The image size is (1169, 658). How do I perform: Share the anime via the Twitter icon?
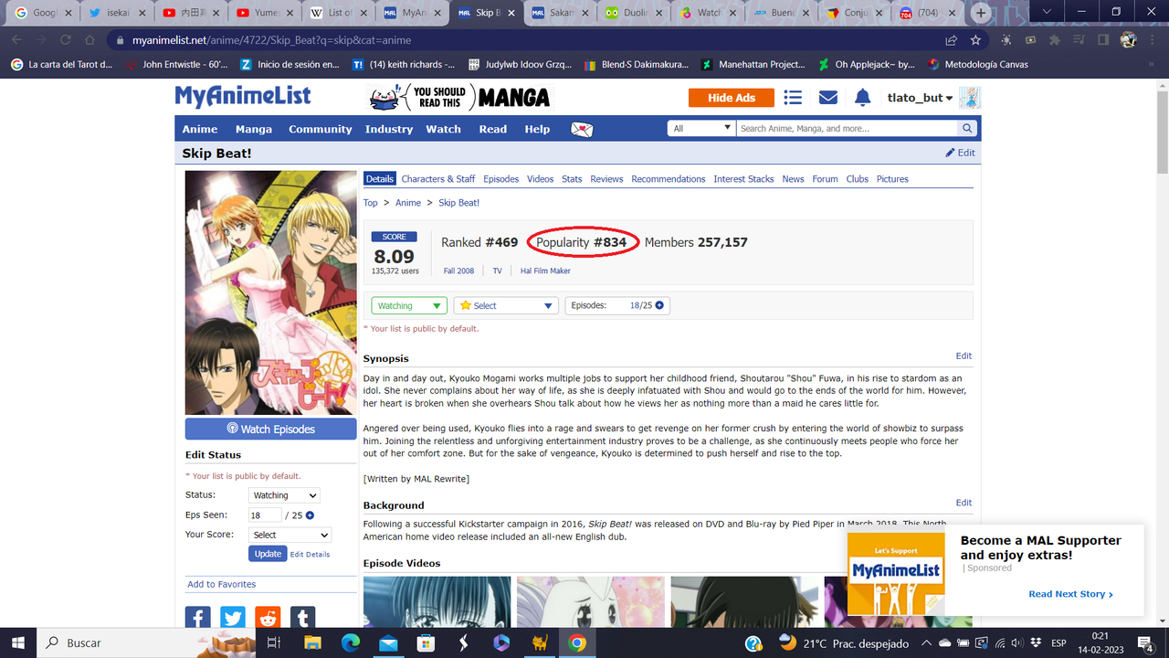pyautogui.click(x=232, y=617)
